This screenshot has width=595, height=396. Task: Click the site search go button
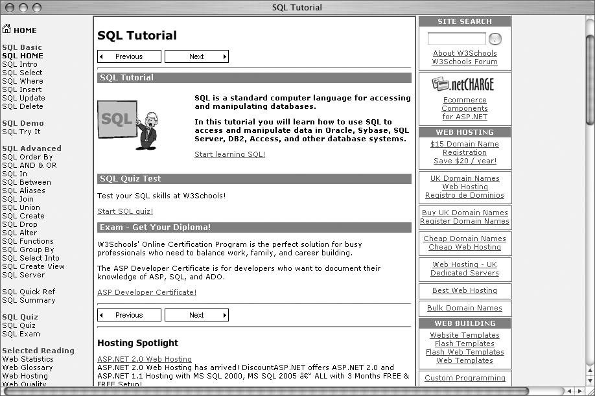pyautogui.click(x=495, y=39)
